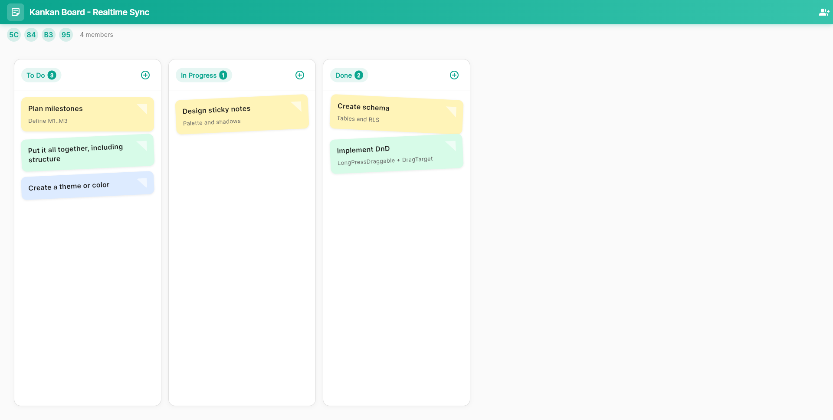Click the corner fold on the Create a theme note

143,183
